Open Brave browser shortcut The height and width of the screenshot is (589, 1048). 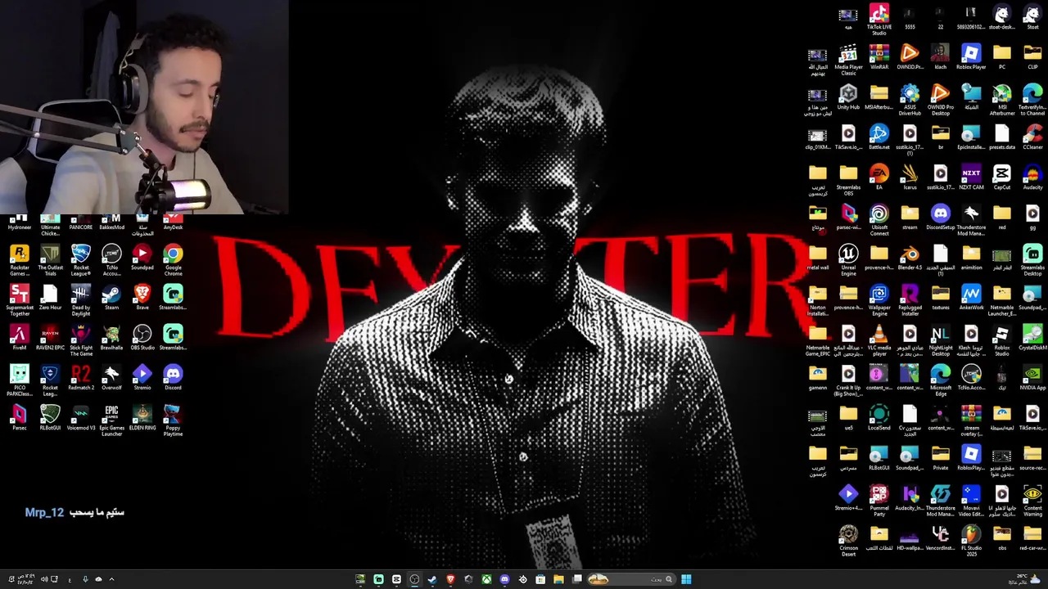click(142, 297)
